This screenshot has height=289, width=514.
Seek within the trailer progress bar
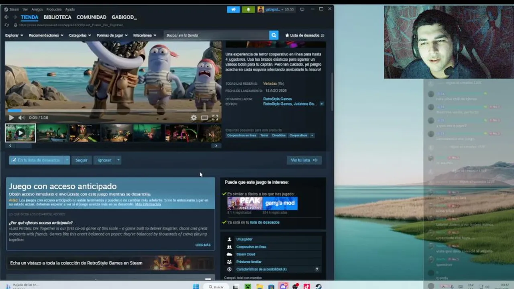pyautogui.click(x=113, y=110)
